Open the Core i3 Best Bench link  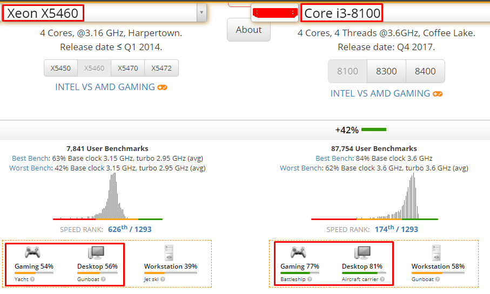(334, 158)
